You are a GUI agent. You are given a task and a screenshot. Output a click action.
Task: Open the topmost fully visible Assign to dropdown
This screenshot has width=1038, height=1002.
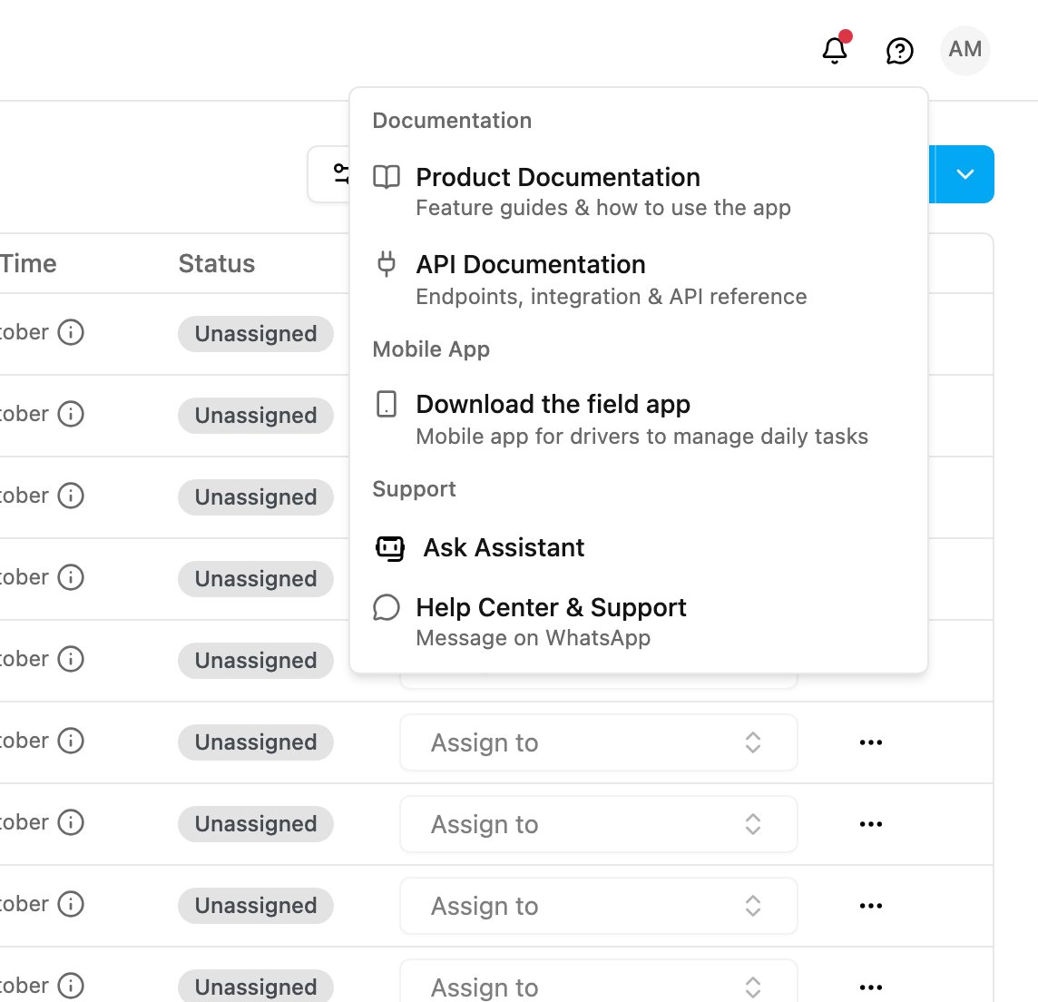[x=599, y=742]
